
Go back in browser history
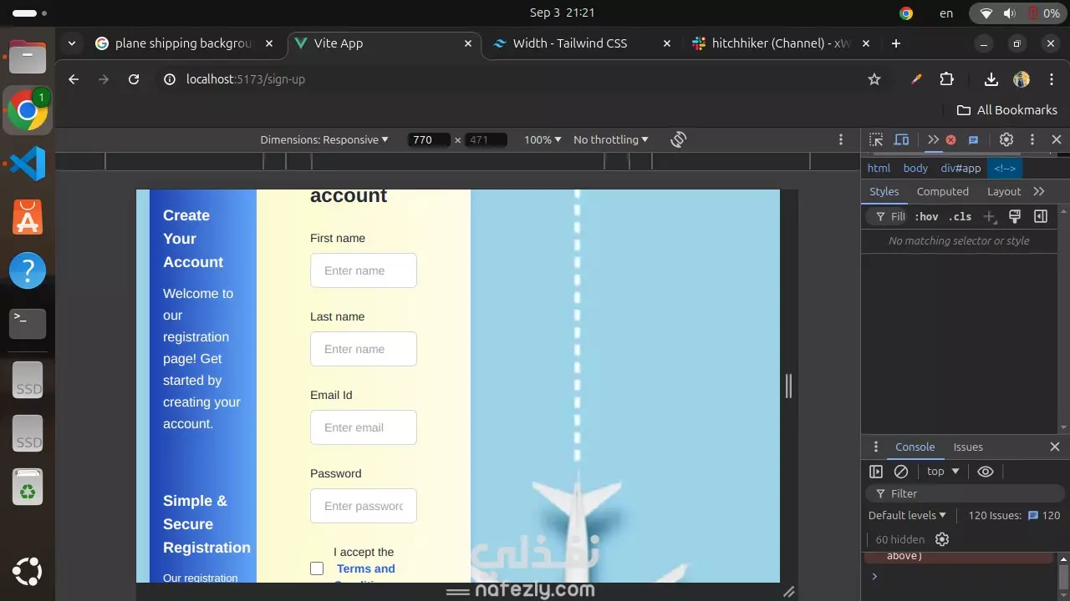(x=74, y=79)
